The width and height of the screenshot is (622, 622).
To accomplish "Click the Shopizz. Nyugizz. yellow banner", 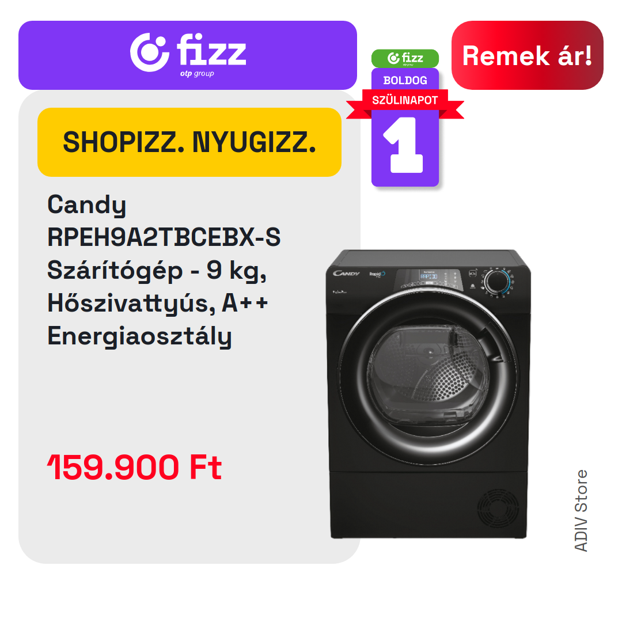I will click(x=189, y=142).
